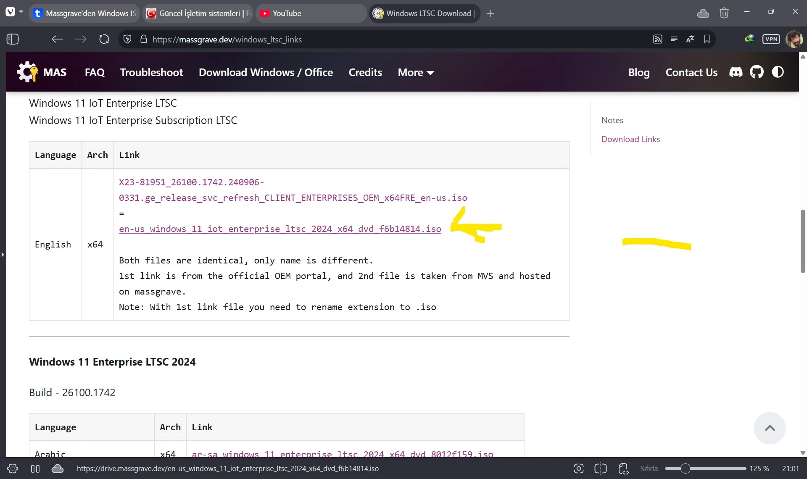Open tab tiling options

tap(601, 468)
